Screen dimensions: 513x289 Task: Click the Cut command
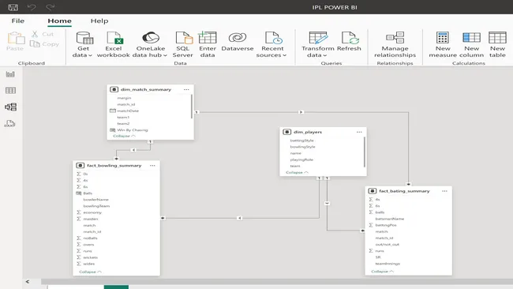pos(43,34)
